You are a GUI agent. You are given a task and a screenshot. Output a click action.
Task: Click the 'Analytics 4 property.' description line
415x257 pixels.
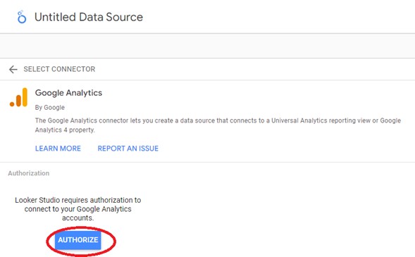[65, 130]
